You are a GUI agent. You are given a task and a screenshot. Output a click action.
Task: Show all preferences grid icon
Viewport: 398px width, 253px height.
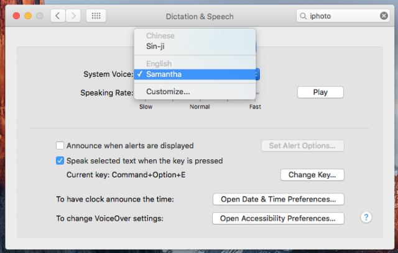coord(95,16)
